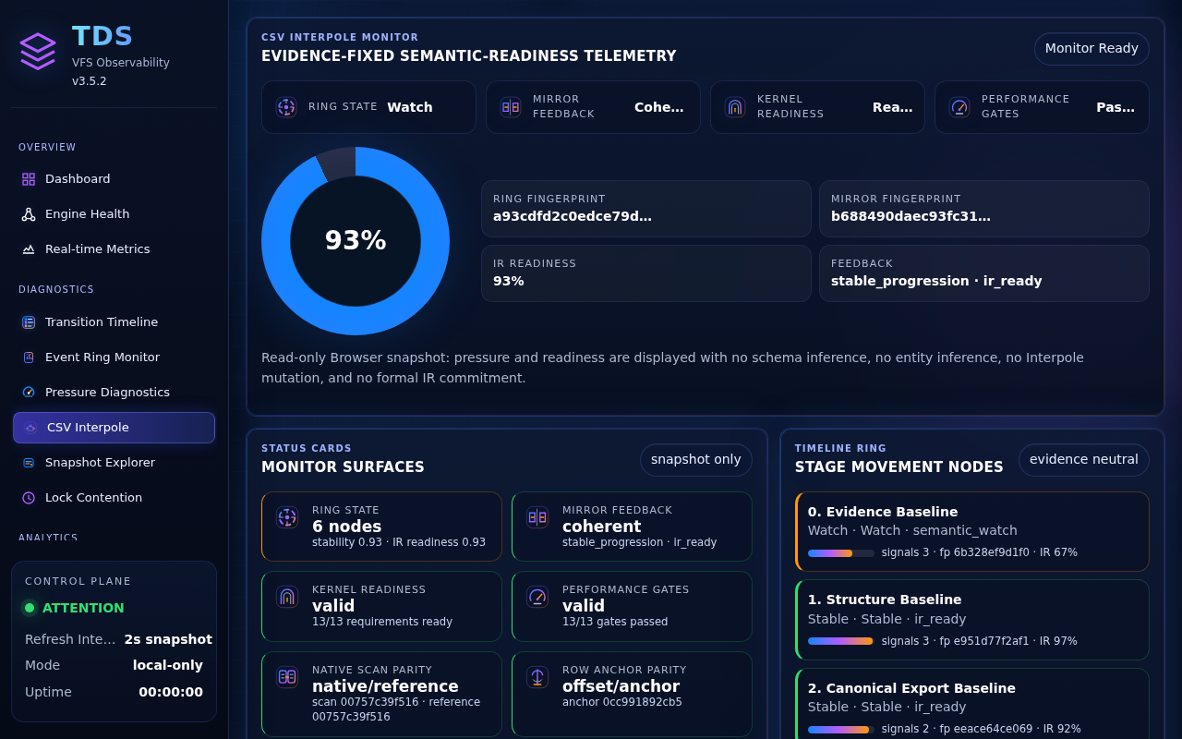The image size is (1182, 739).
Task: Click the anchor 0cc991892cb5 text
Action: [x=622, y=702]
